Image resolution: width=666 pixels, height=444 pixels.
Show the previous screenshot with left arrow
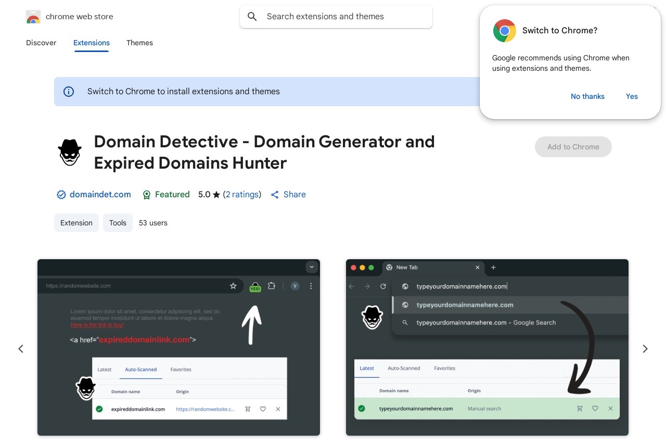(x=21, y=349)
